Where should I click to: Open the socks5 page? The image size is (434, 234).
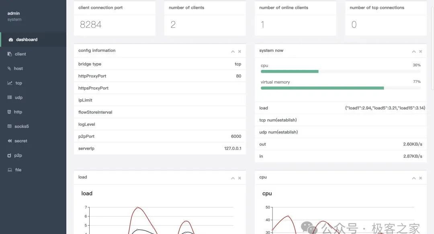coord(33,126)
